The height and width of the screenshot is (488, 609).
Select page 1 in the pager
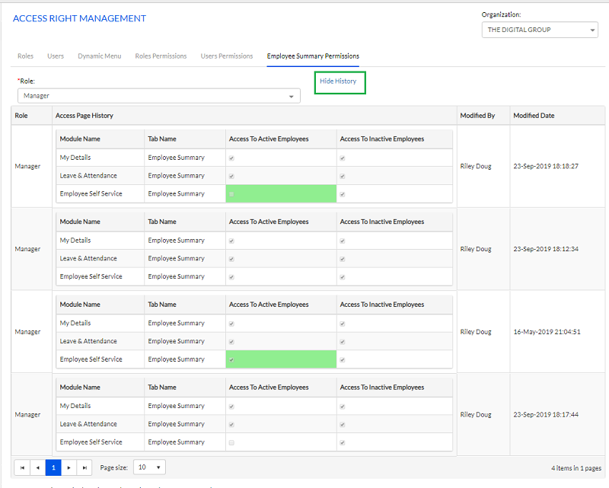pyautogui.click(x=53, y=467)
